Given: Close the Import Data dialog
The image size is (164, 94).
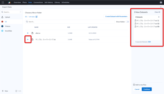Looking at the screenshot, I should click(x=161, y=7).
